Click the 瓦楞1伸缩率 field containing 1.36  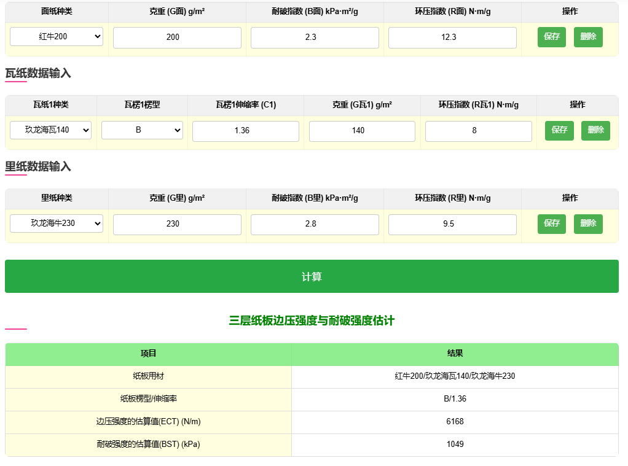[245, 131]
